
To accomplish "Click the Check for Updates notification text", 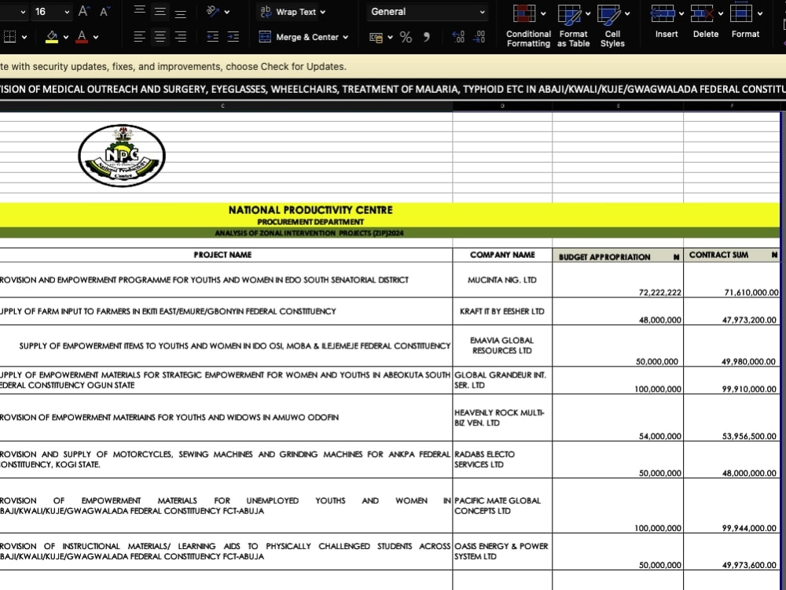I will point(173,66).
